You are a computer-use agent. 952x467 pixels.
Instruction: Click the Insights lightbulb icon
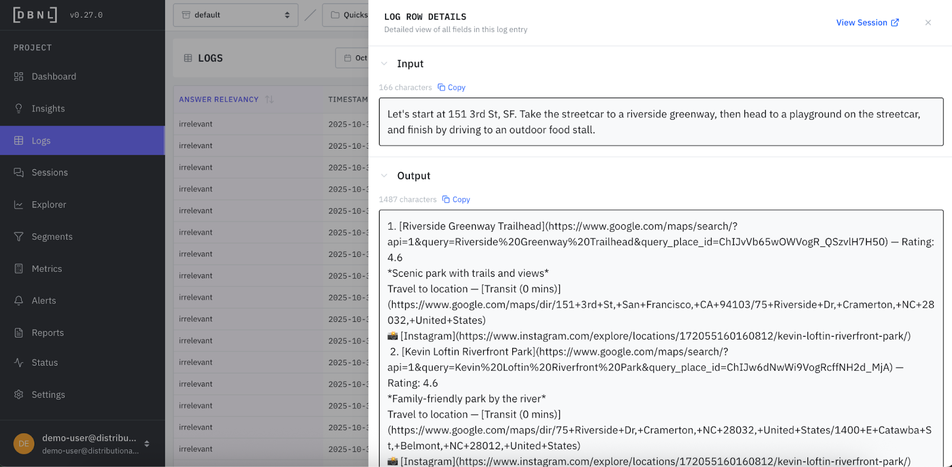[18, 109]
